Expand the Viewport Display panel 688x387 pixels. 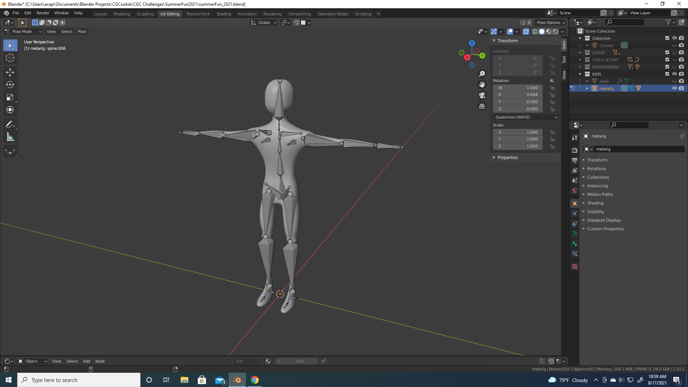(604, 220)
